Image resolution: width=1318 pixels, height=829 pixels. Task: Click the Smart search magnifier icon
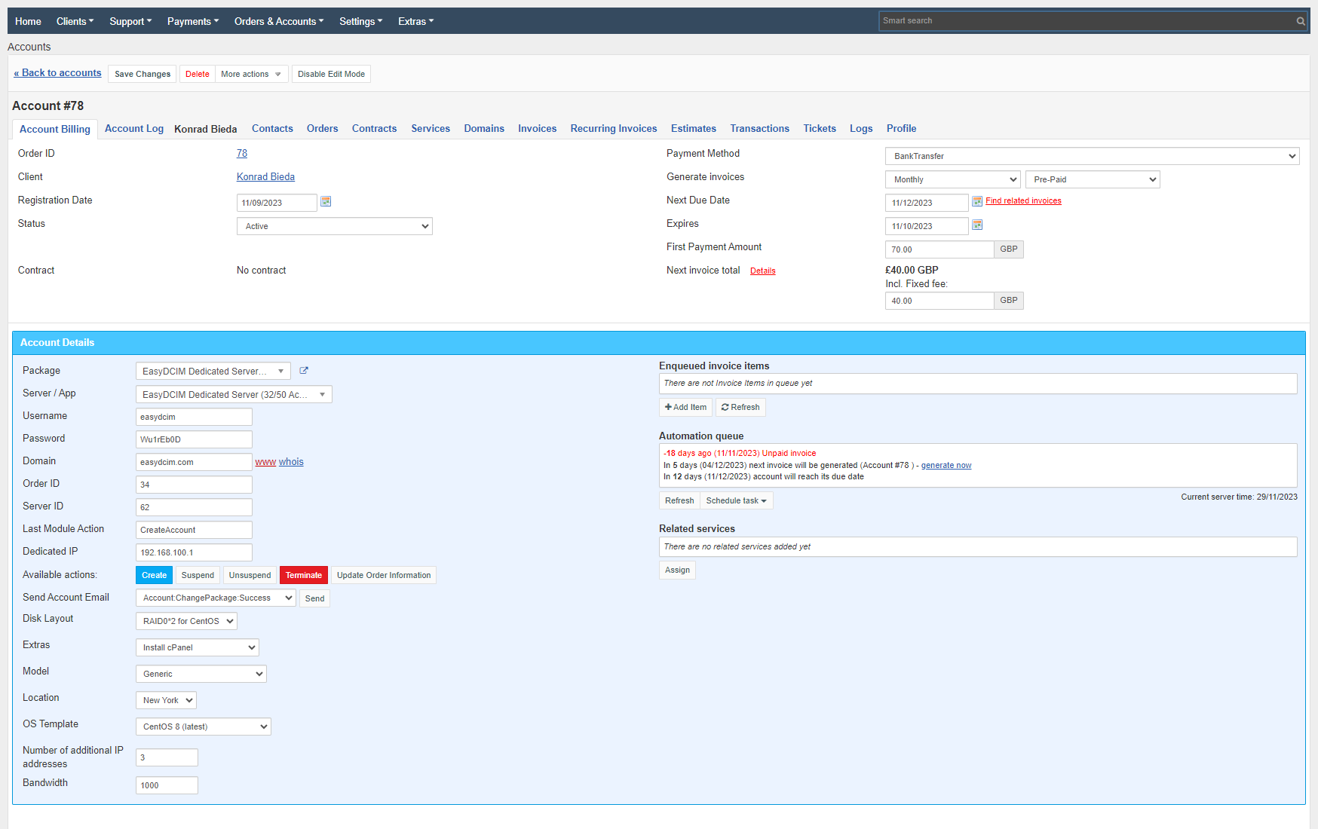pos(1301,21)
